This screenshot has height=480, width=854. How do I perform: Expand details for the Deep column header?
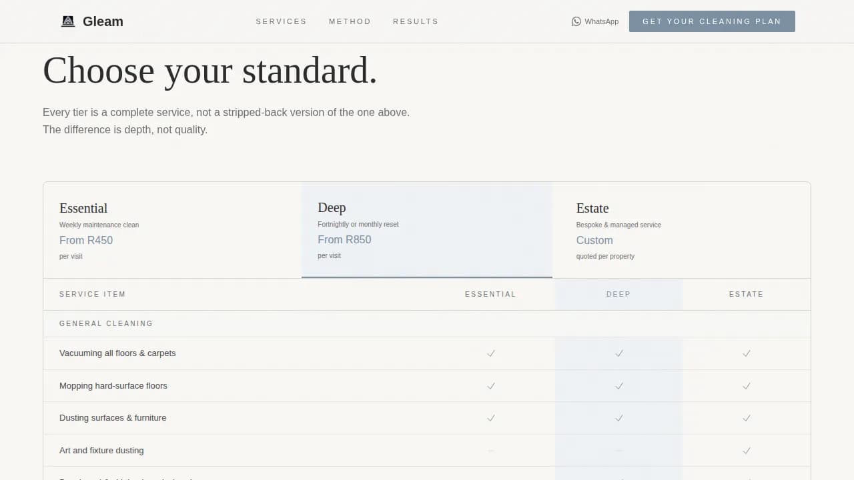click(x=618, y=294)
